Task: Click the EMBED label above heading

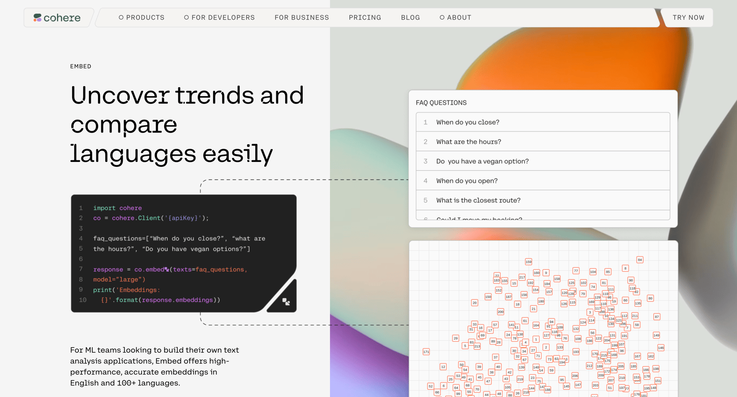Action: pyautogui.click(x=80, y=66)
